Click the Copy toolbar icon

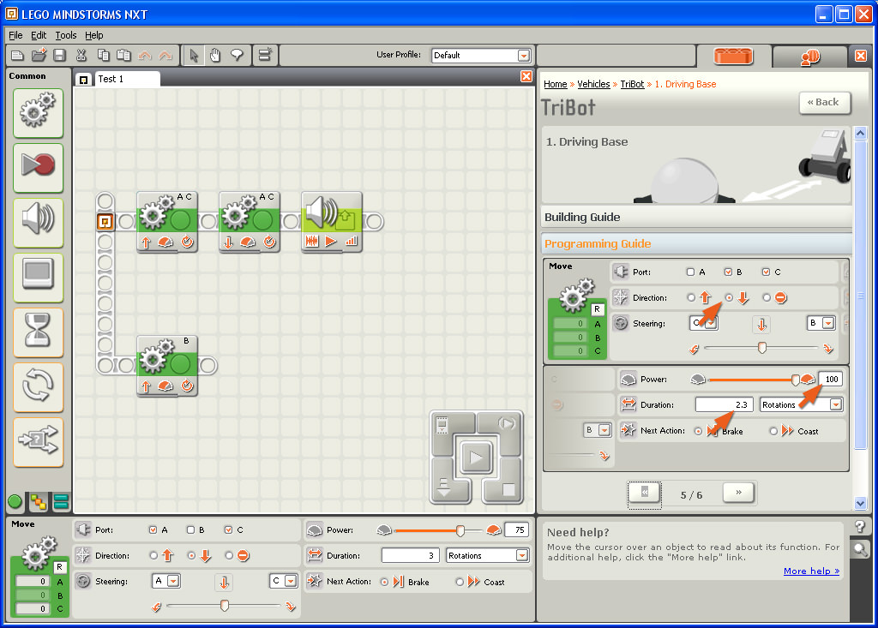coord(103,55)
